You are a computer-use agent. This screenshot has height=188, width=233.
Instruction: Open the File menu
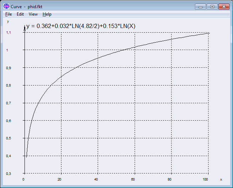click(9, 14)
